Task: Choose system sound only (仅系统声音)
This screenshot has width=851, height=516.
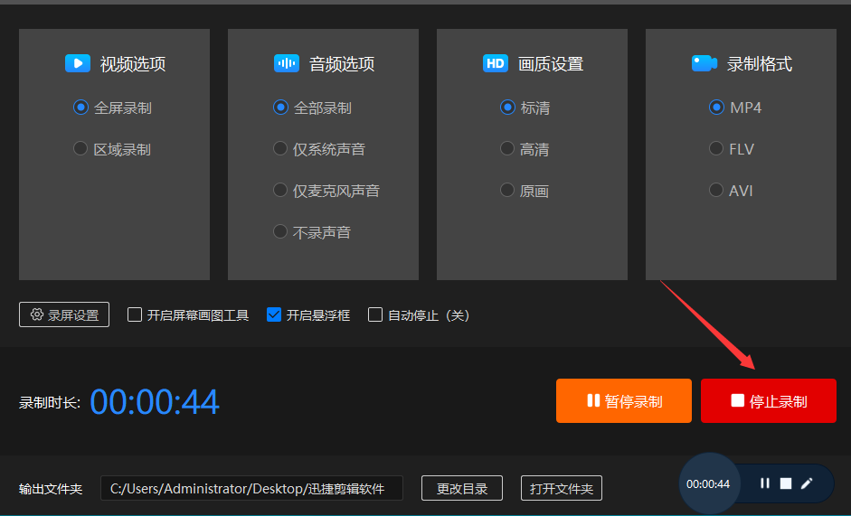Action: click(319, 149)
